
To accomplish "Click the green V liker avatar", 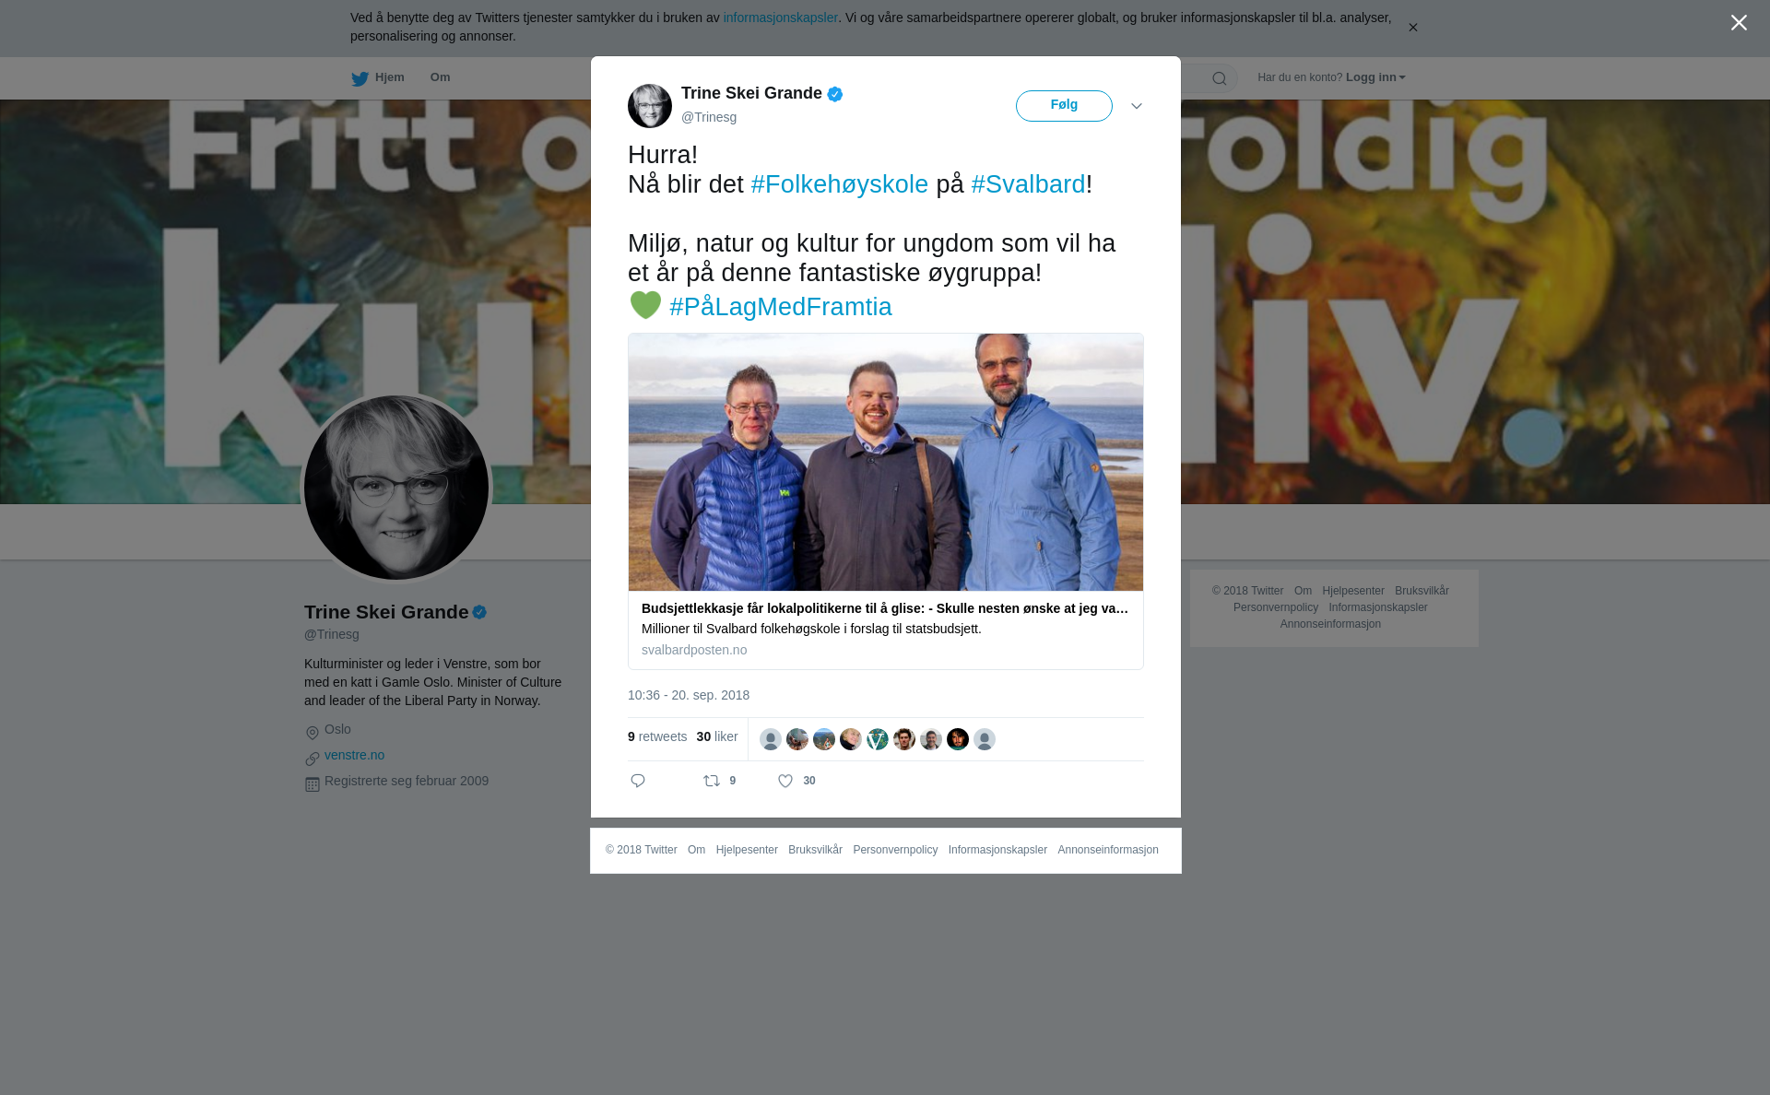I will (878, 739).
